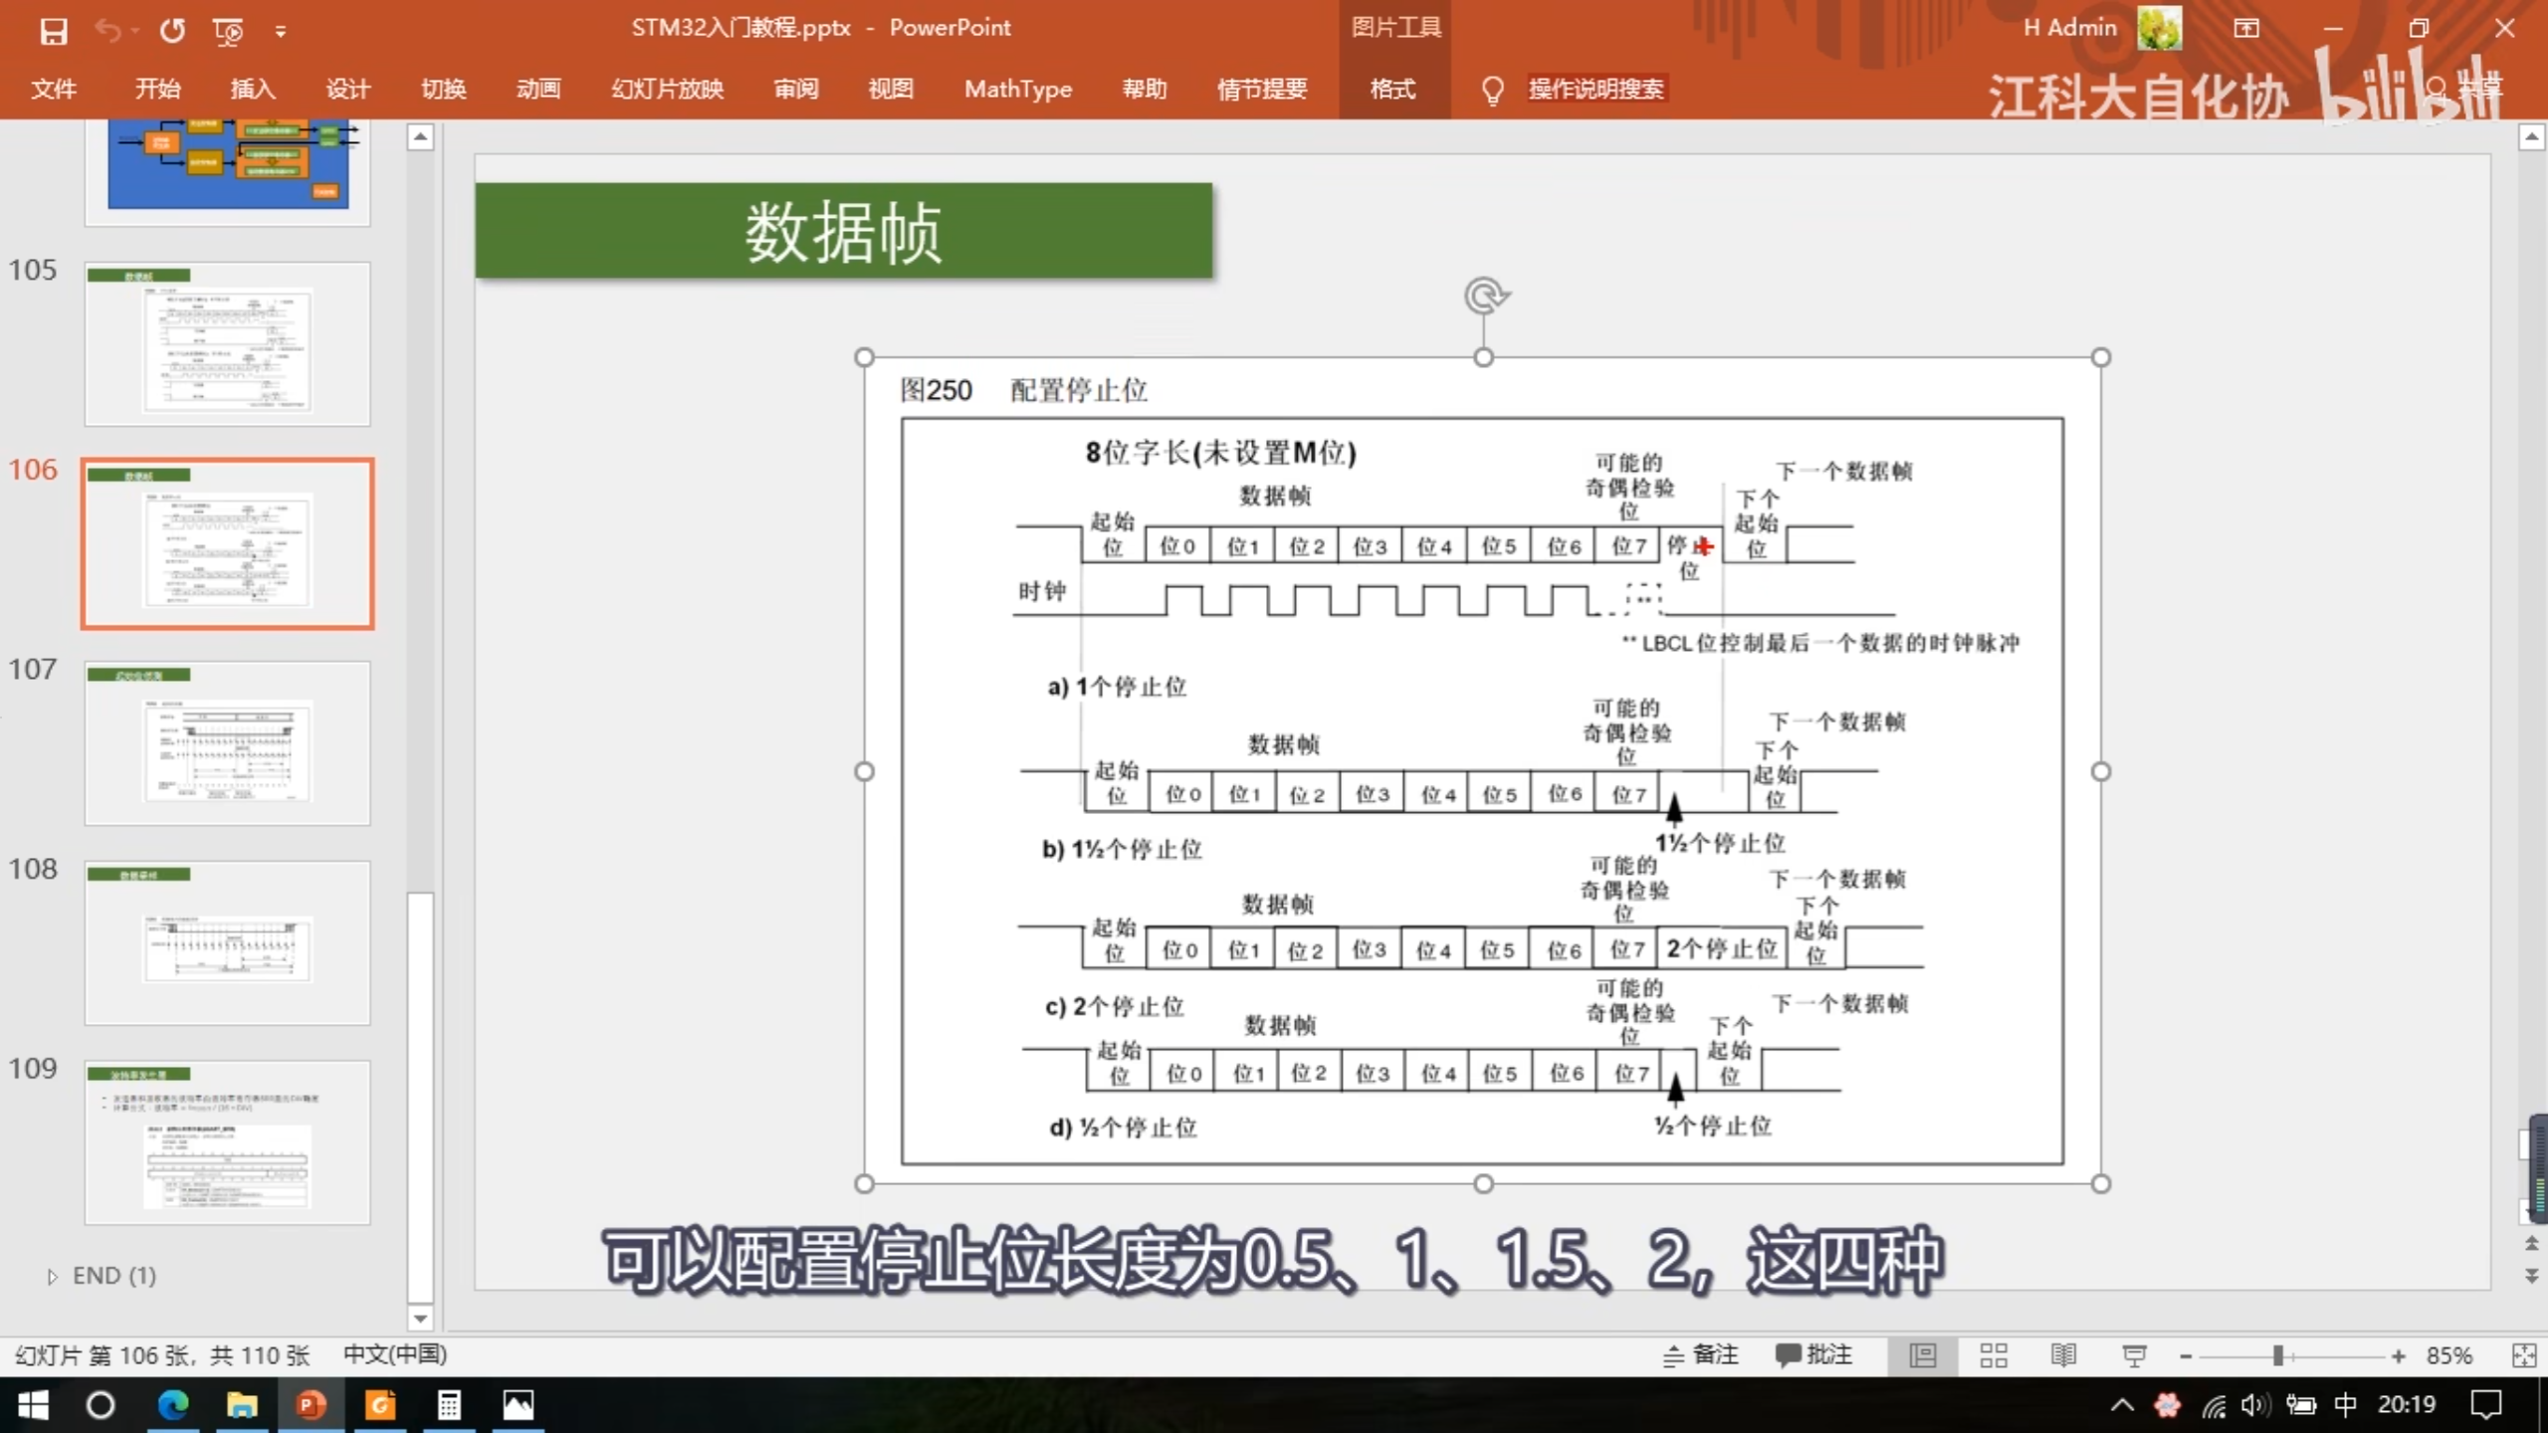Viewport: 2548px width, 1433px height.
Task: Open PowerPoint from the Windows taskbar
Action: click(x=311, y=1404)
